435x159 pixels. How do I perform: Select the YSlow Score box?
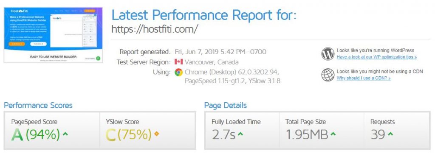coord(147,131)
